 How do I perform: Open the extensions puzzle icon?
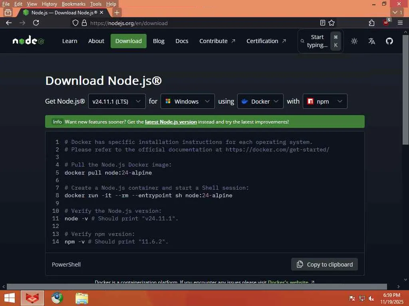372,23
